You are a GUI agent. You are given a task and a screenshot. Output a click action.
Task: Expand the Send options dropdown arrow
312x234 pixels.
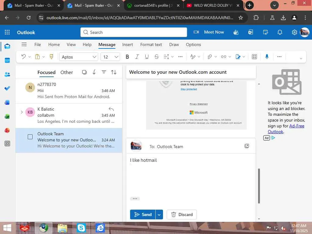159,214
